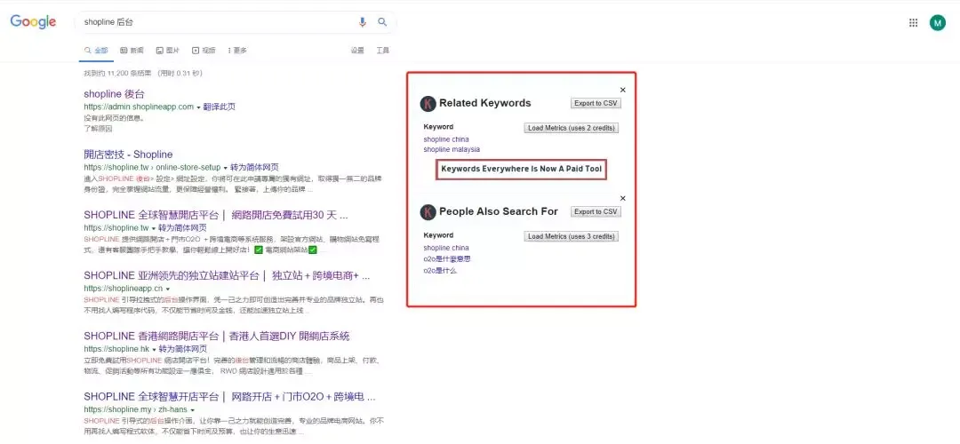Click the Related Keywords heading
Image resolution: width=960 pixels, height=444 pixels.
(485, 103)
